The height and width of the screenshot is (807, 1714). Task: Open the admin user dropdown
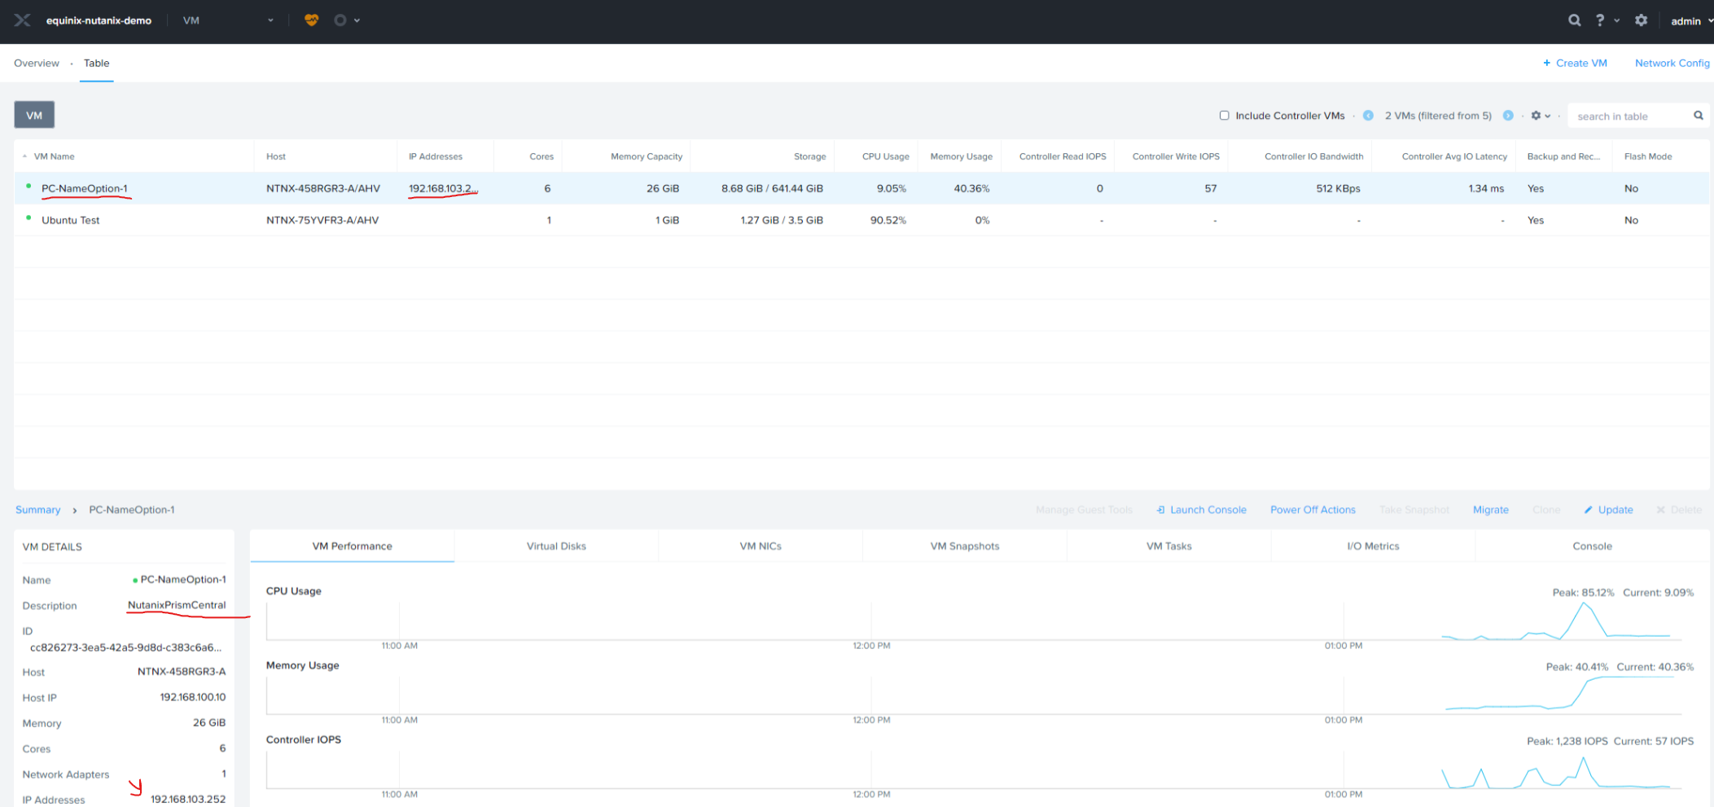click(1691, 21)
